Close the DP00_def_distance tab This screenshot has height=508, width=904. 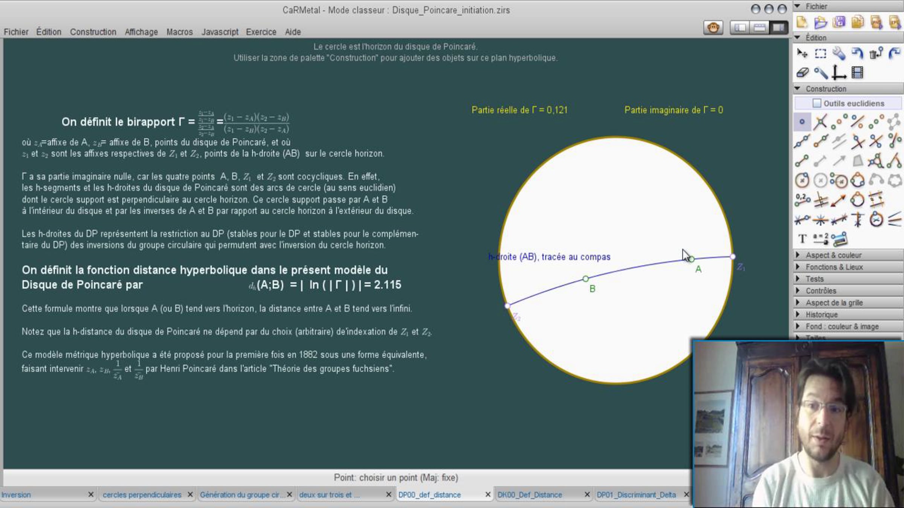point(488,494)
